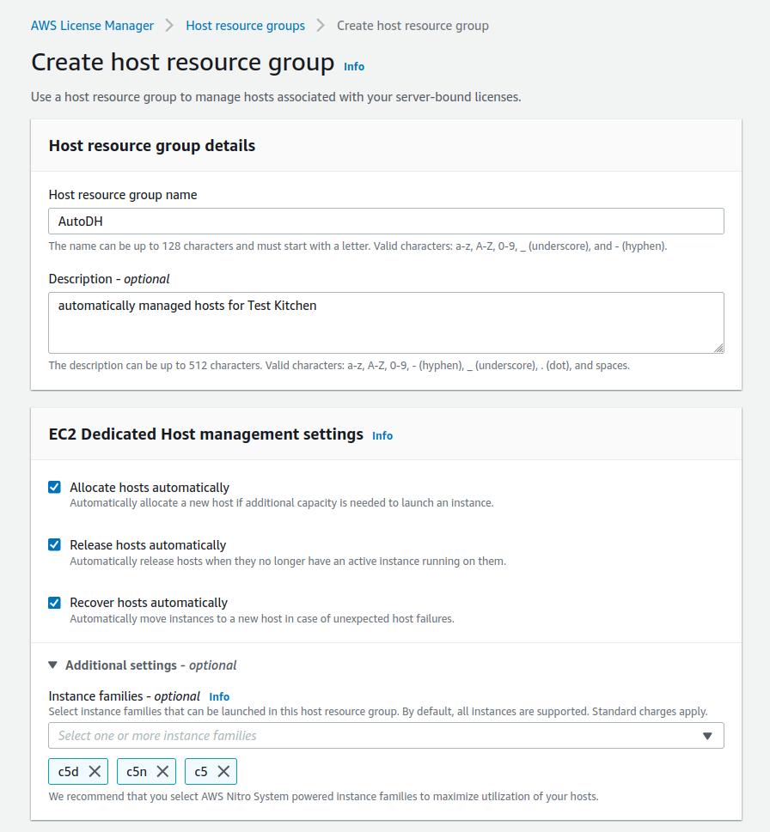This screenshot has width=770, height=832.
Task: Click the c5d tag label
Action: pos(69,772)
